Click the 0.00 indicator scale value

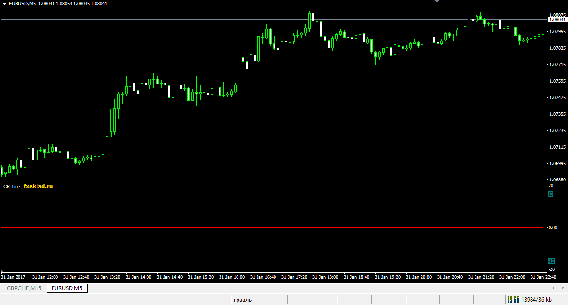coord(553,228)
